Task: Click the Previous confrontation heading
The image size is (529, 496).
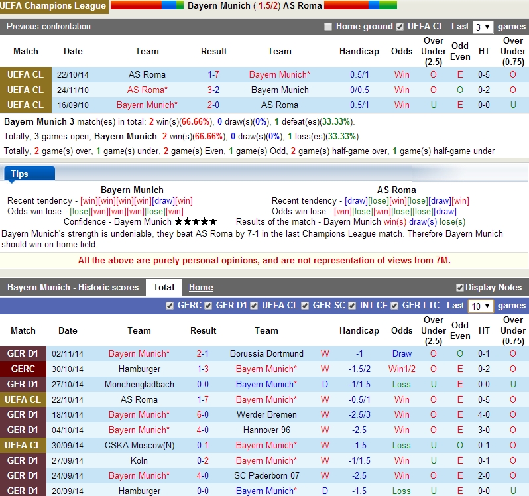Action: click(x=48, y=27)
